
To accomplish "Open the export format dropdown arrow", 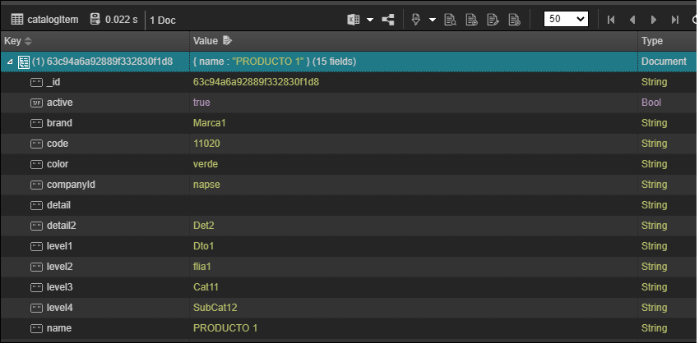I will coord(370,20).
